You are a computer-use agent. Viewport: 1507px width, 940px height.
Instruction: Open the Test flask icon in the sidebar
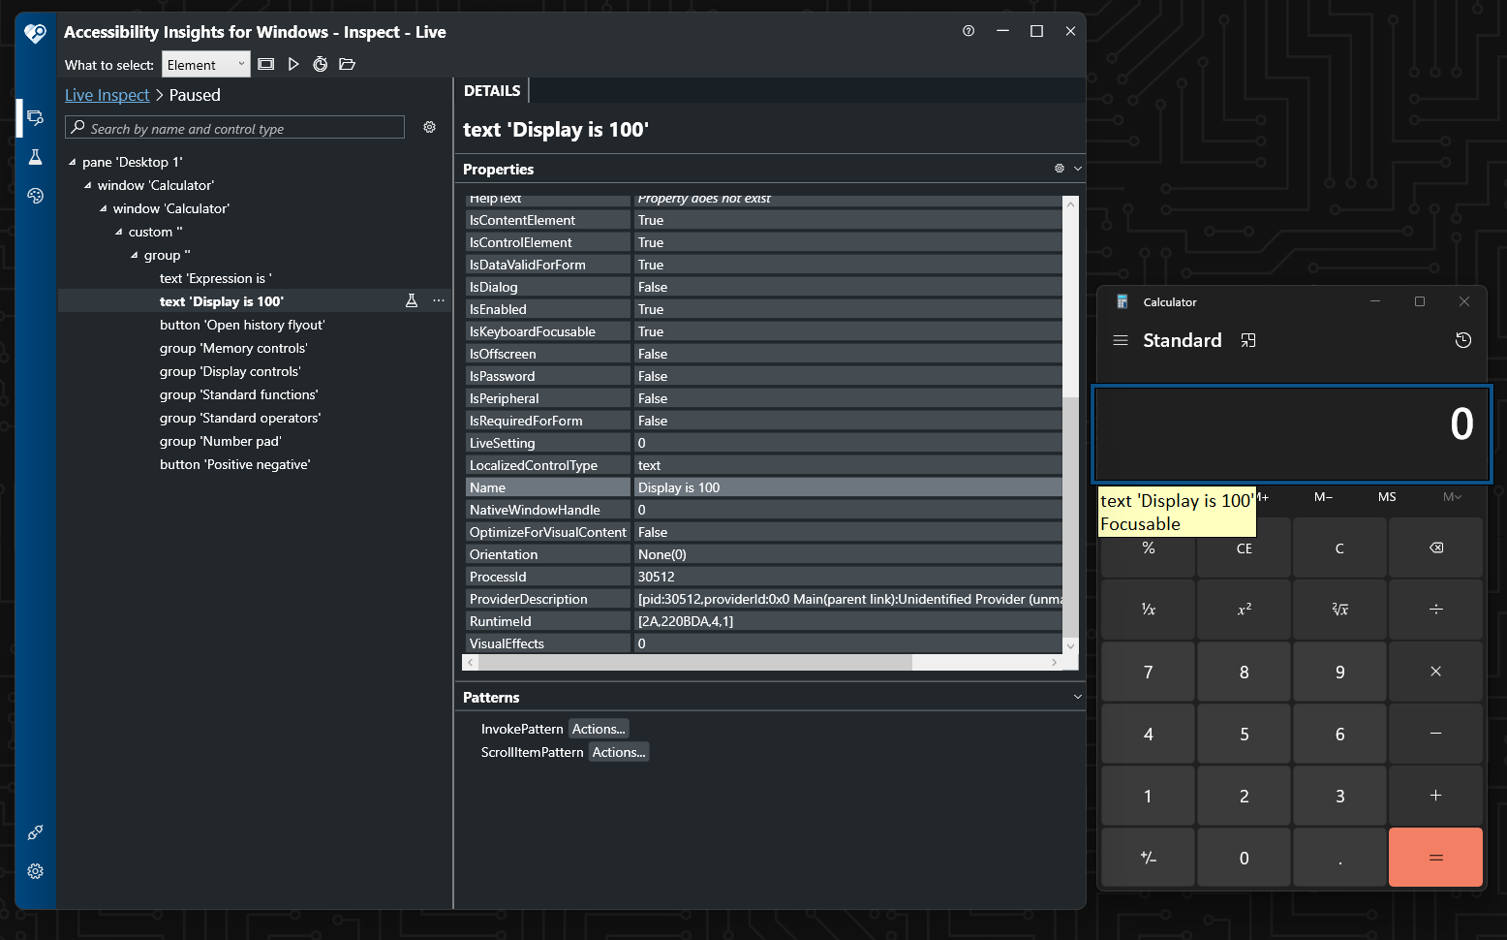click(36, 157)
